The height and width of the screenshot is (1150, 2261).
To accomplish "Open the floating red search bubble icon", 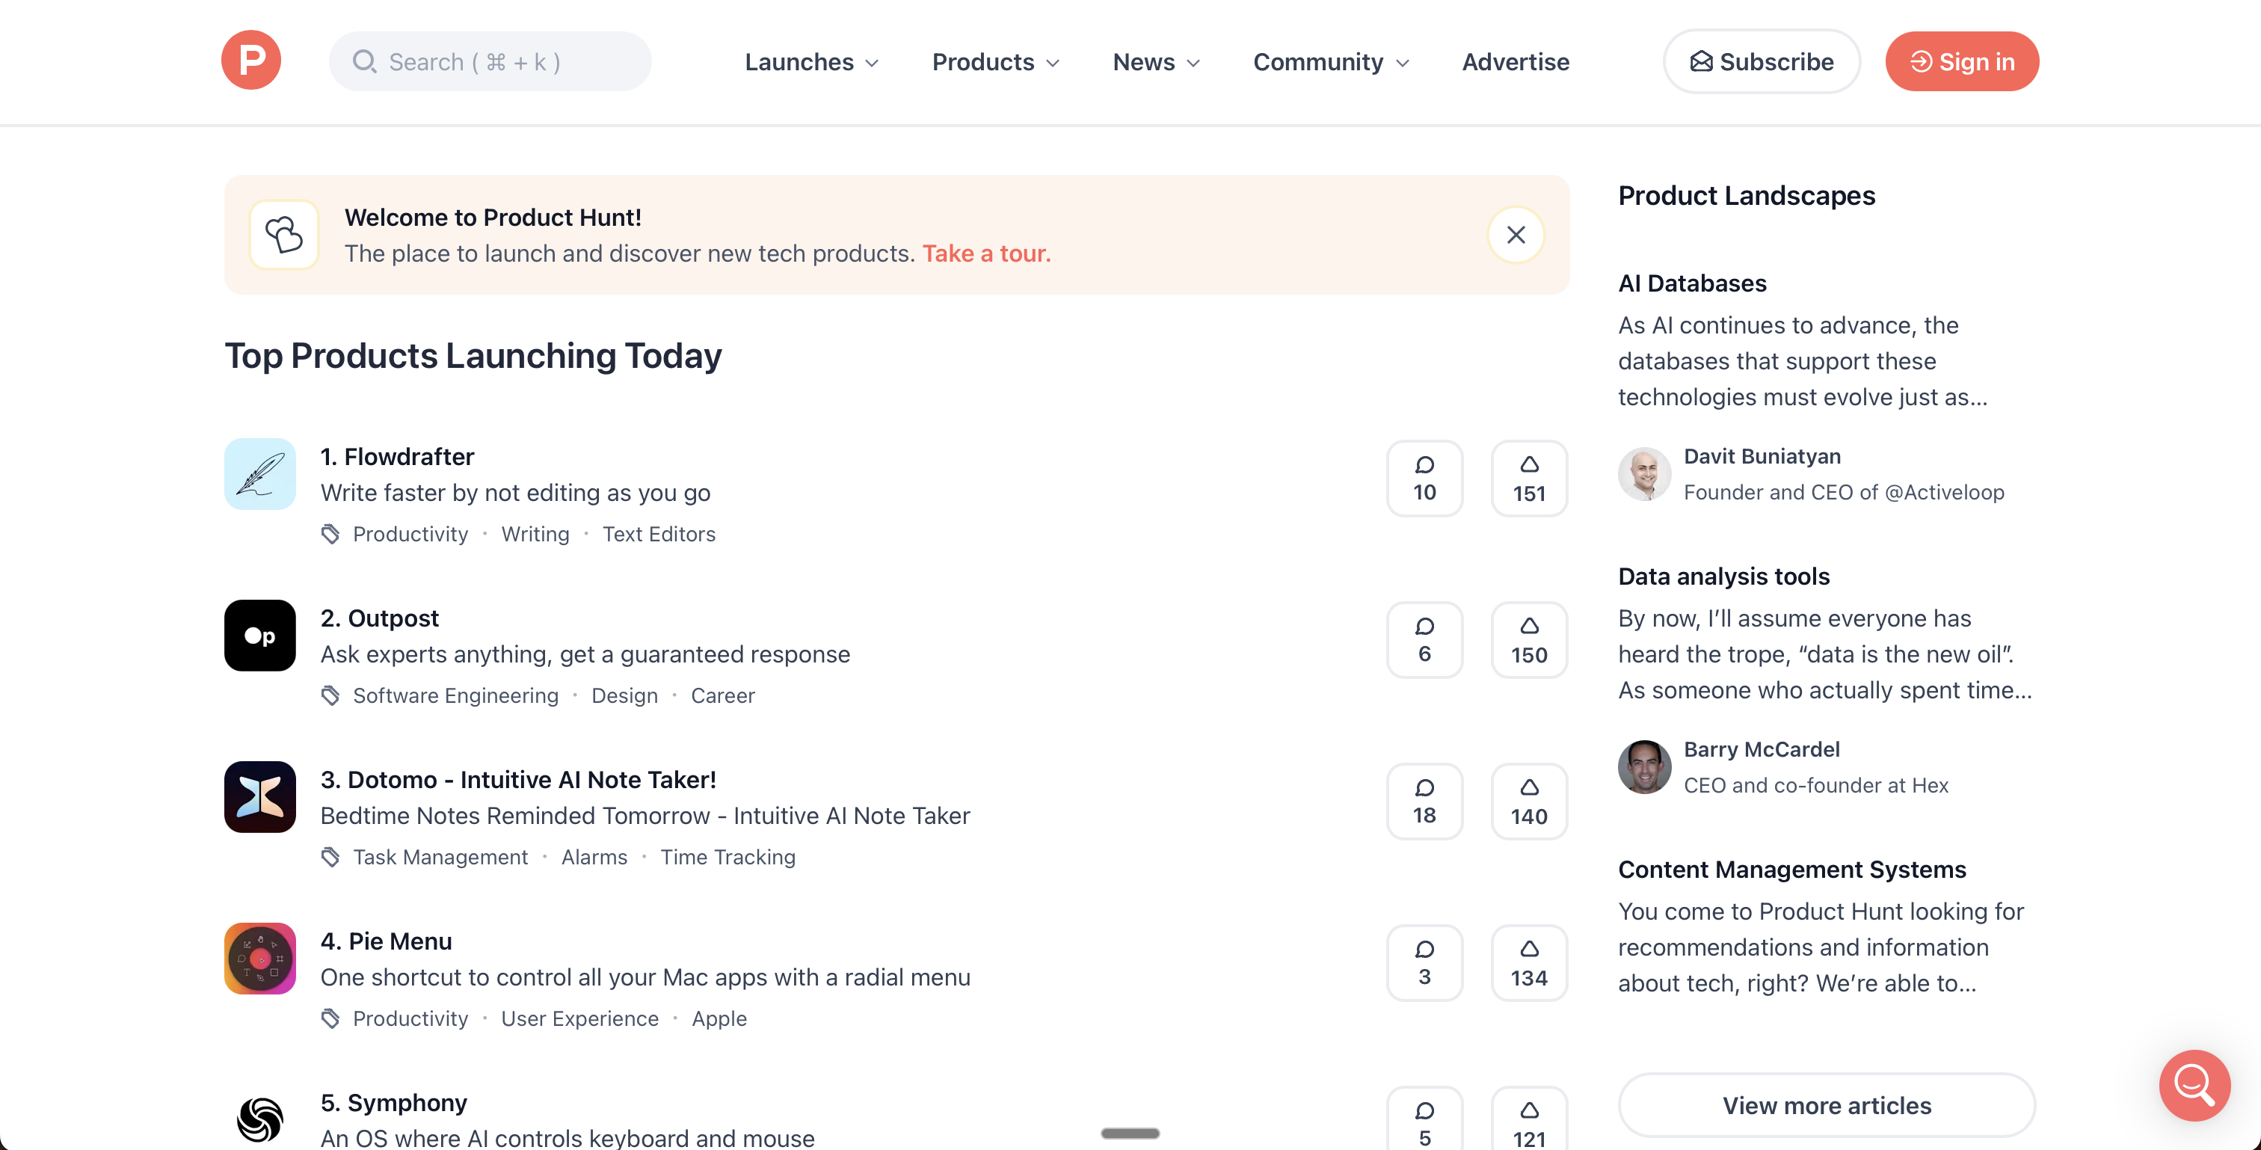I will tap(2194, 1085).
